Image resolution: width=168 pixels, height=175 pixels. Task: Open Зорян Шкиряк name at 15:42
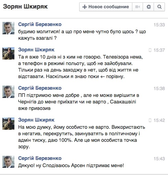pyautogui.click(x=36, y=120)
